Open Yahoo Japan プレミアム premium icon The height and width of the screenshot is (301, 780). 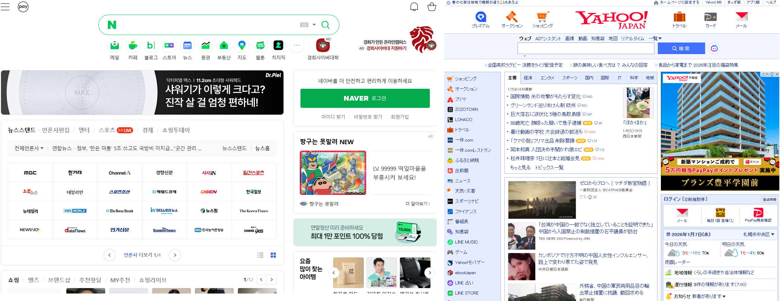click(x=481, y=17)
